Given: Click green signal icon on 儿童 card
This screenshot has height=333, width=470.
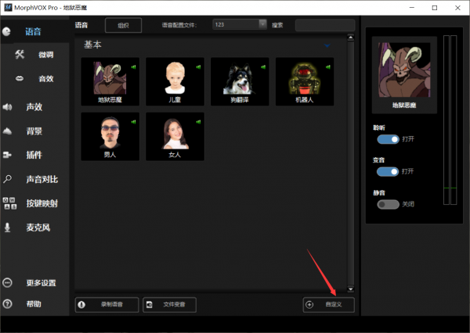Looking at the screenshot, I should pos(198,67).
